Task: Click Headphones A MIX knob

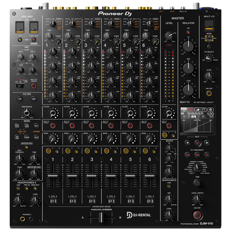Action: [18, 200]
